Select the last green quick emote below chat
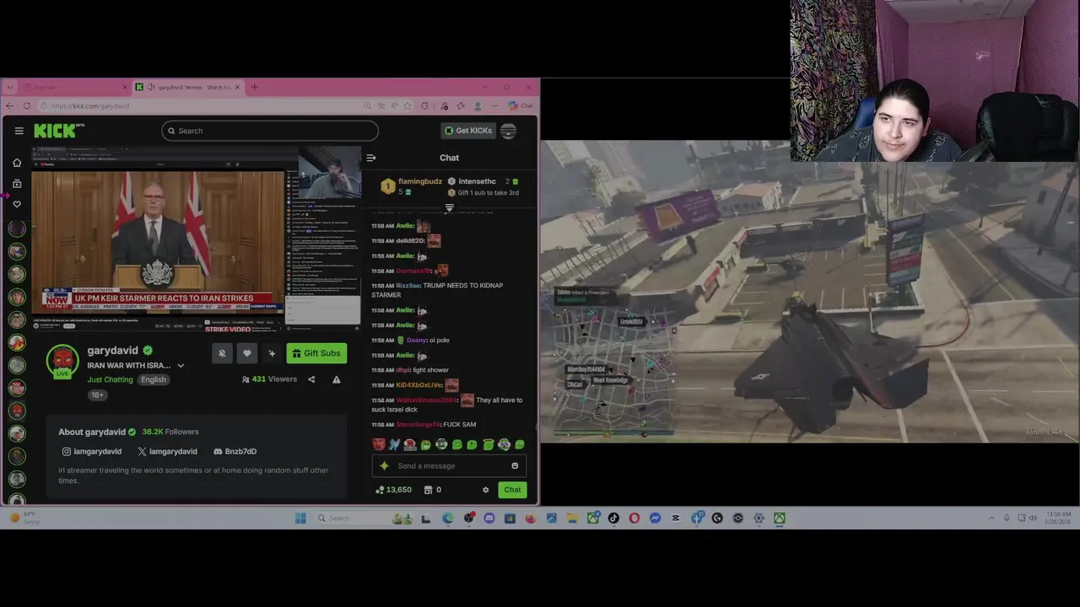The image size is (1080, 607). coord(520,444)
